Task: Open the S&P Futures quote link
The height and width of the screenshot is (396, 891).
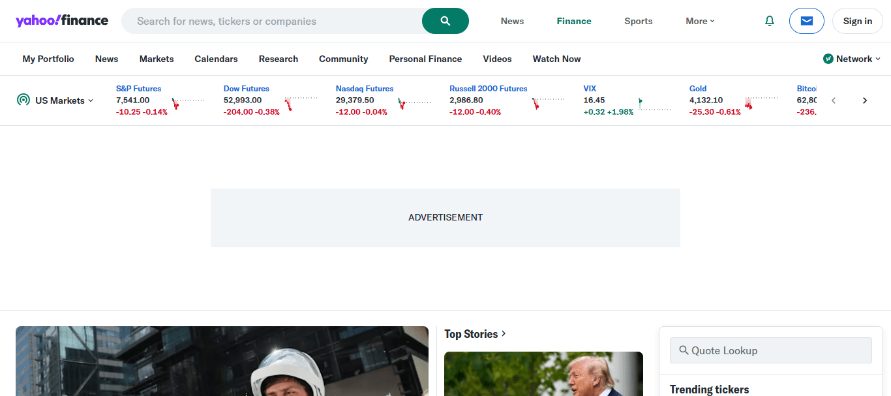Action: pos(138,89)
